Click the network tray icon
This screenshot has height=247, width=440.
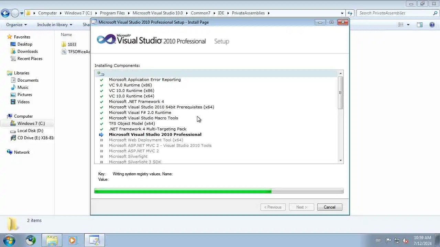pos(397,240)
